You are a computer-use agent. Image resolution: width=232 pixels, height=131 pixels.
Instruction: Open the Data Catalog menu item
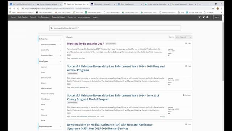(23, 17)
